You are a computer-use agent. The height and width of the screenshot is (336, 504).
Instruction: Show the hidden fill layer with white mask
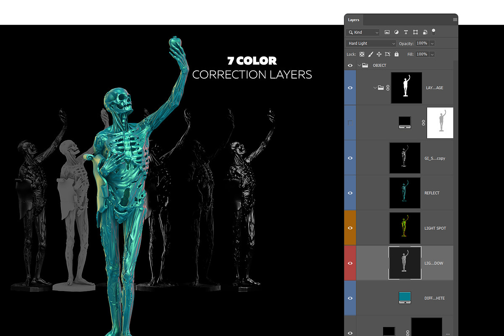tap(350, 123)
